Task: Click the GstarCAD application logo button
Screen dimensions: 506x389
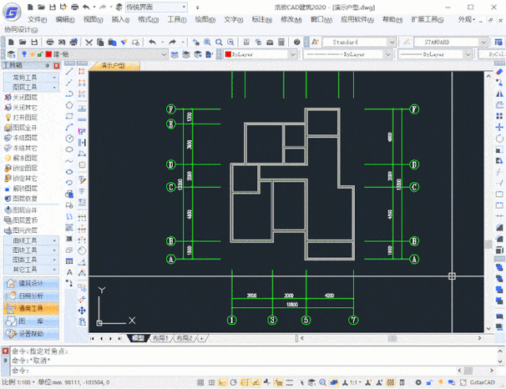Action: [x=10, y=12]
